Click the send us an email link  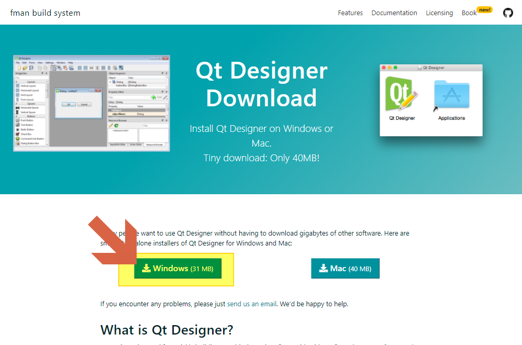coord(252,304)
